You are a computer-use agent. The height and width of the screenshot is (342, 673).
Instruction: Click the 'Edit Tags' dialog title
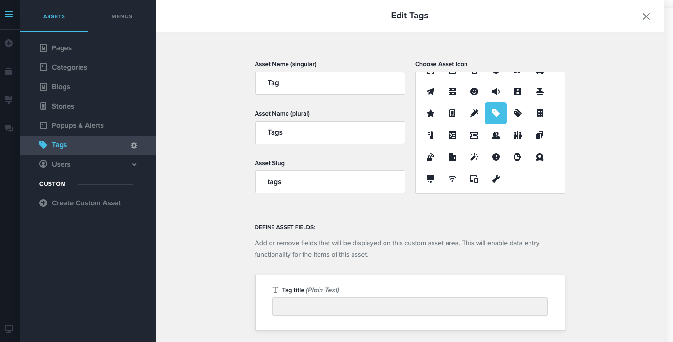click(x=410, y=16)
